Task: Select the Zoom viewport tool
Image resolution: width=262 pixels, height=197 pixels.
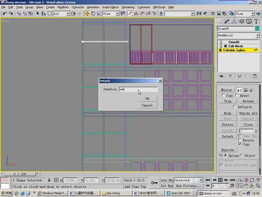Action: [x=240, y=180]
